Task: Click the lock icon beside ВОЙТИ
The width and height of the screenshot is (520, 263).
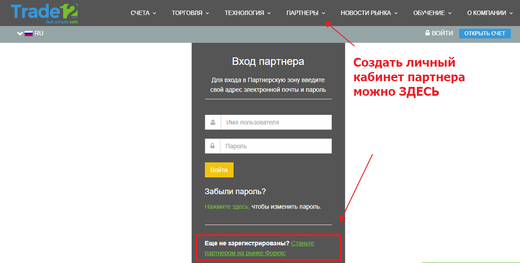Action: pos(427,33)
